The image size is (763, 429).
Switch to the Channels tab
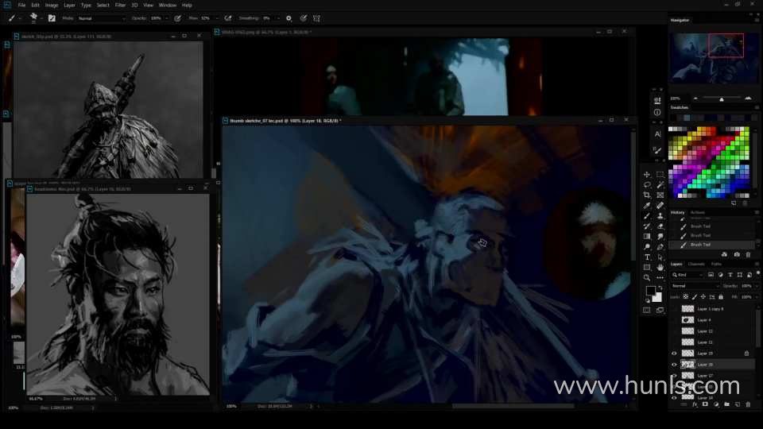click(x=696, y=264)
